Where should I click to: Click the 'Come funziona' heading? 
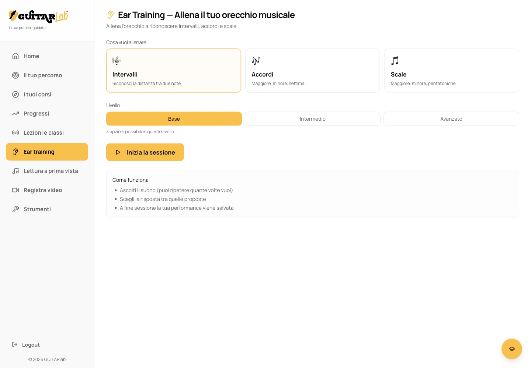131,180
